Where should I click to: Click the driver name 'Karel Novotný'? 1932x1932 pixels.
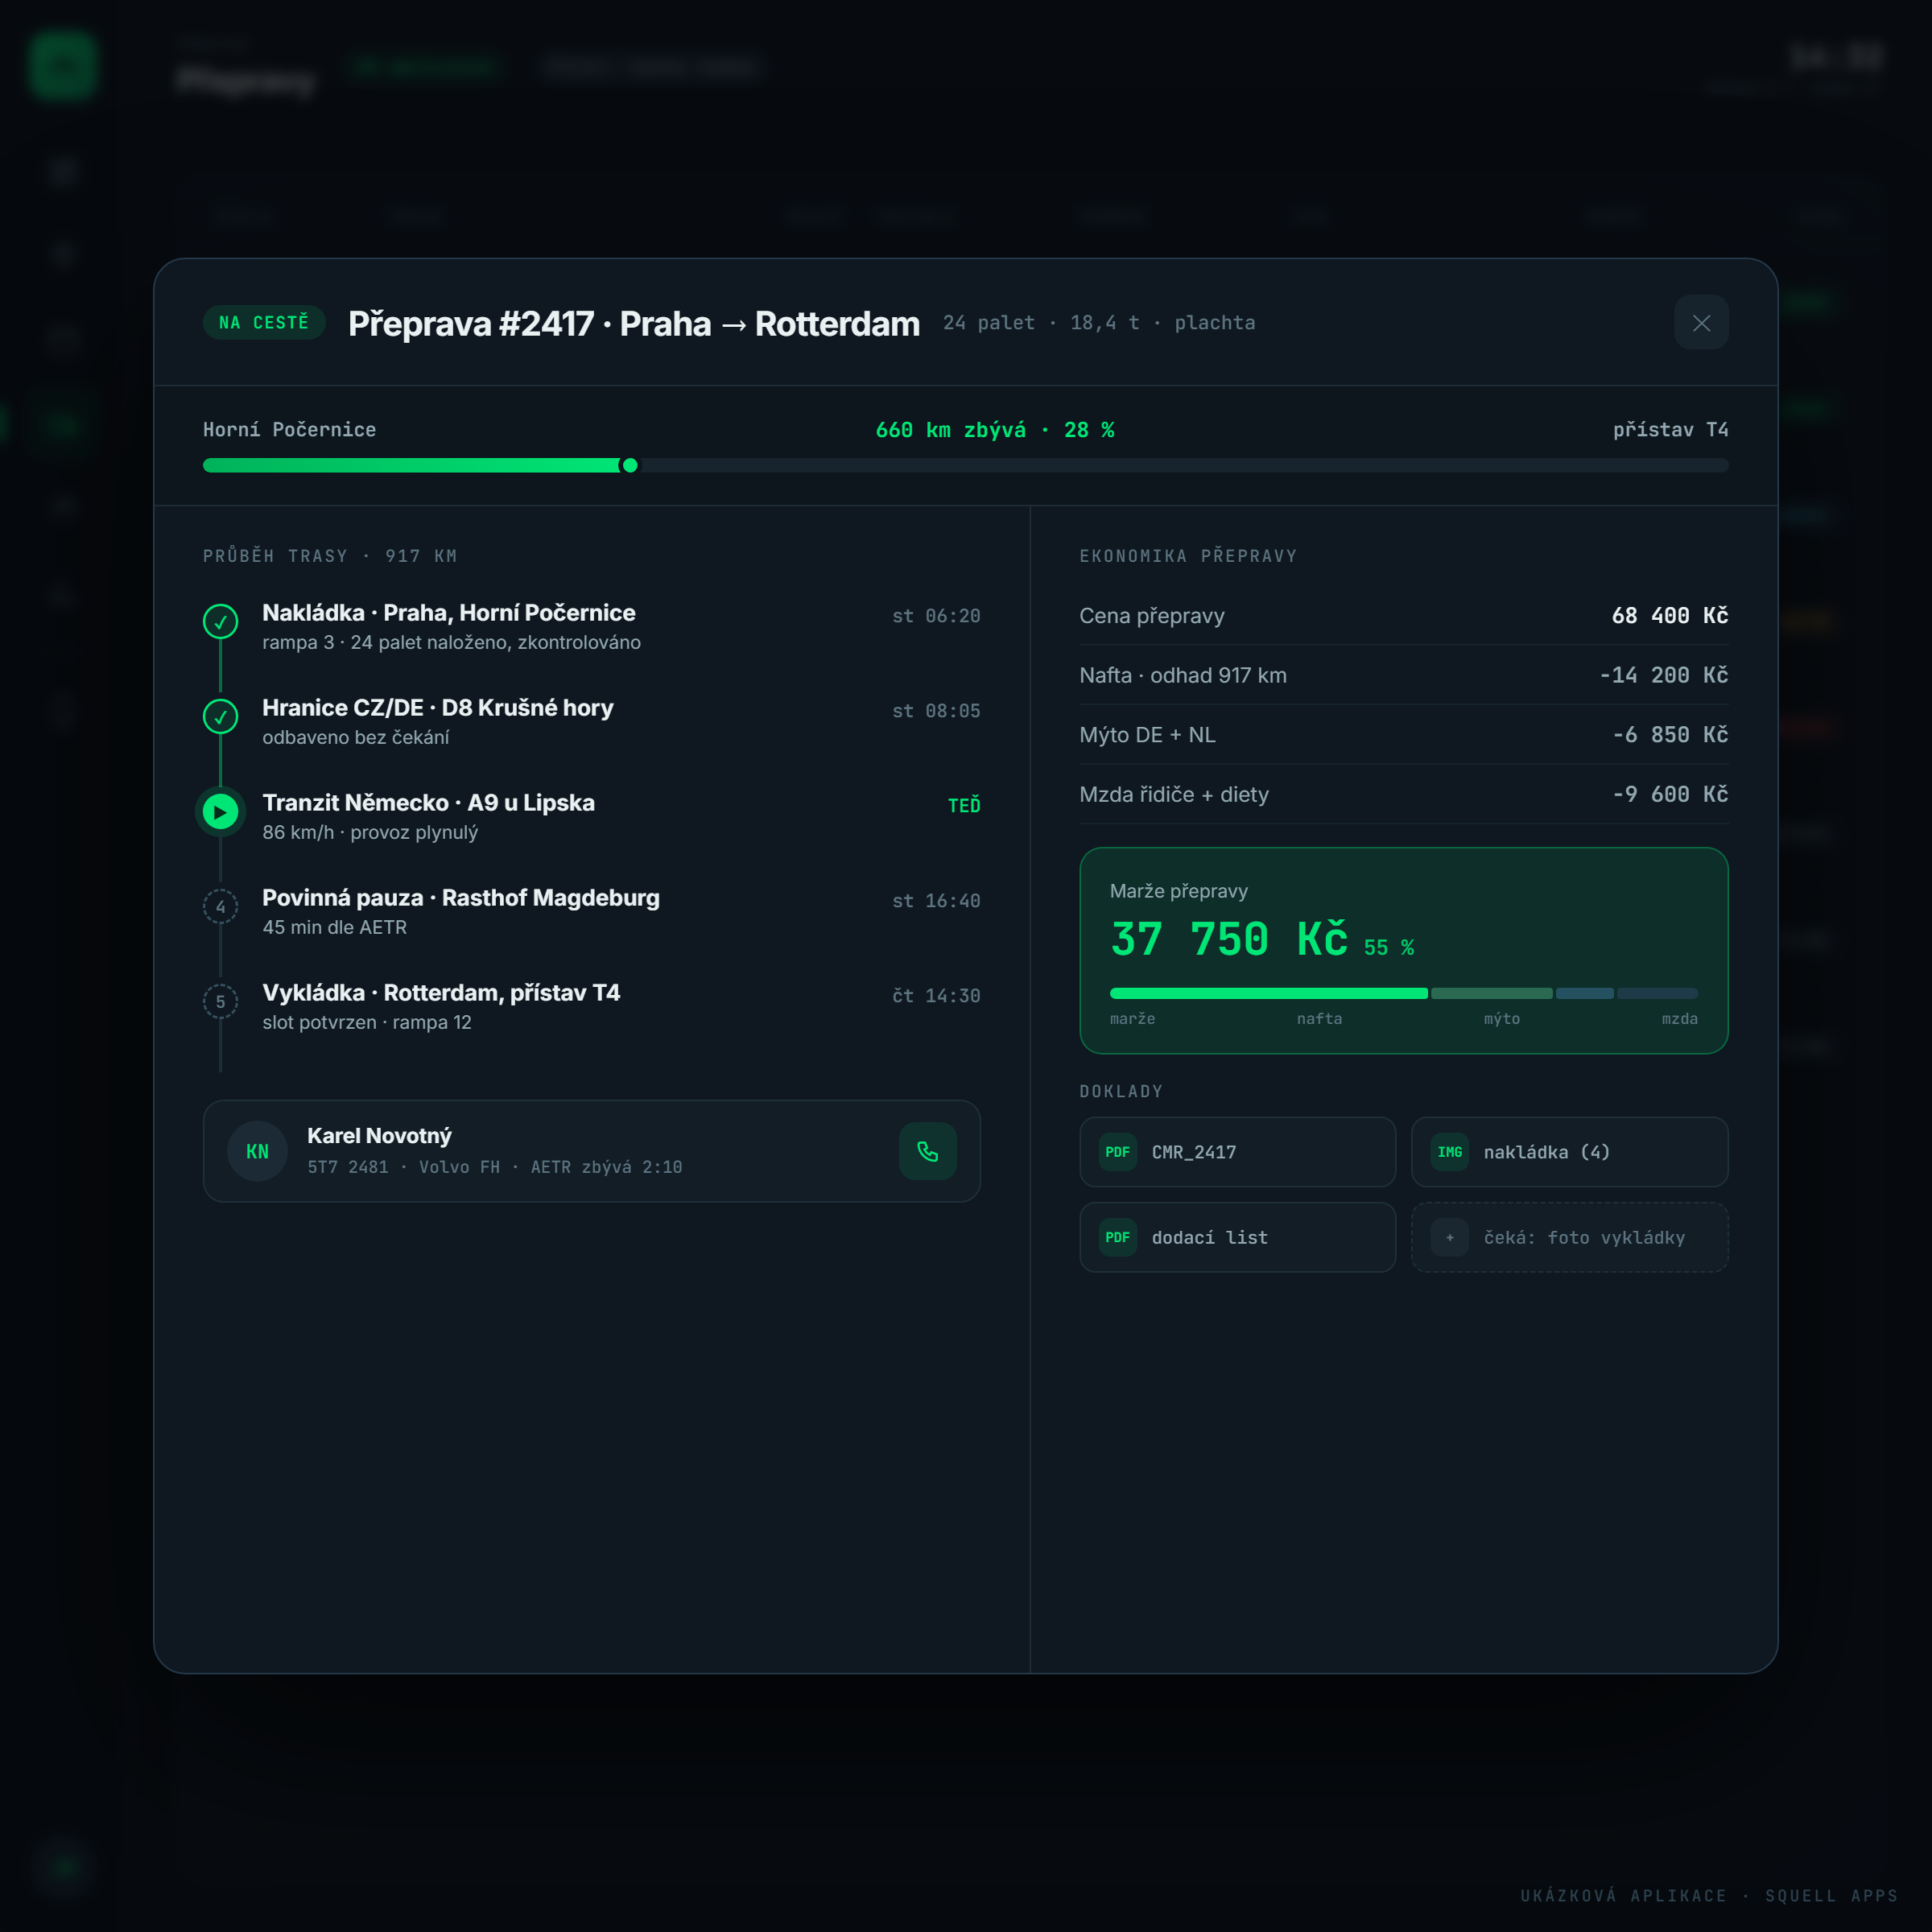pyautogui.click(x=379, y=1136)
